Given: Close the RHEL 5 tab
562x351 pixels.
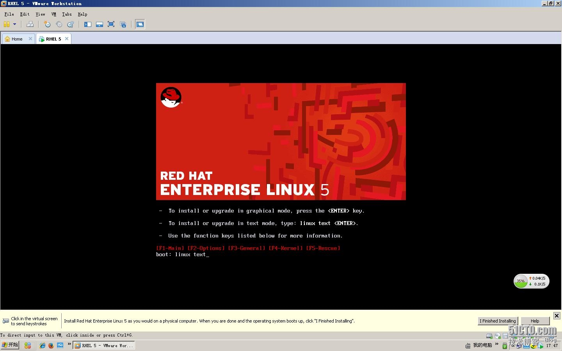Looking at the screenshot, I should coord(67,39).
